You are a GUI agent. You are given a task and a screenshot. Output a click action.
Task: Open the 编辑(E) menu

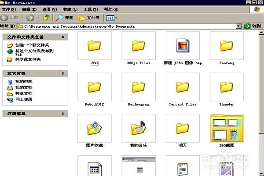(29, 9)
